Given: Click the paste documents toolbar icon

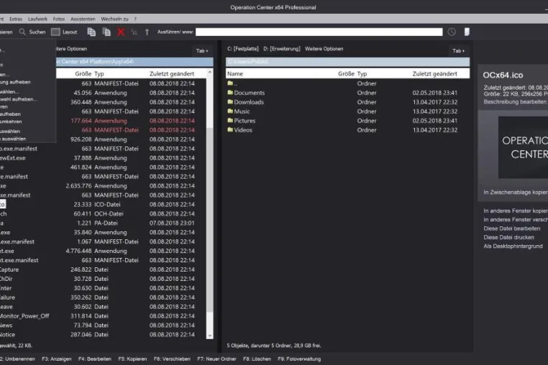Looking at the screenshot, I should pyautogui.click(x=106, y=32).
